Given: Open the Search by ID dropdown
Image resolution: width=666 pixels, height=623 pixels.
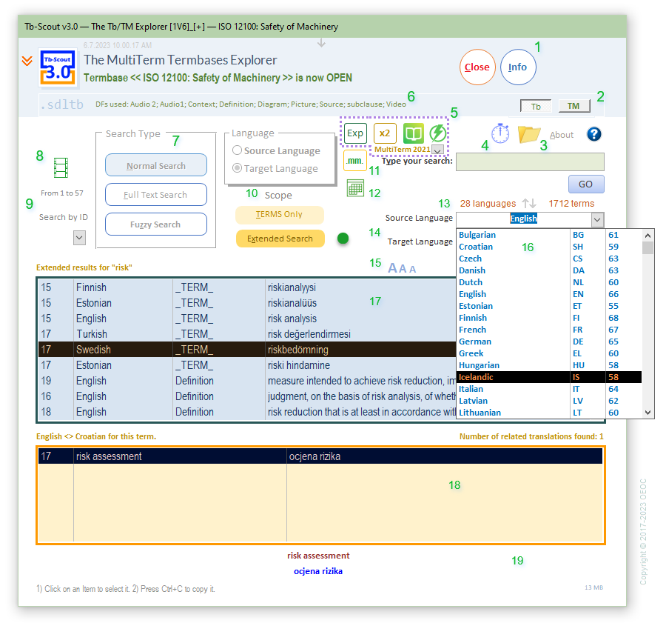Looking at the screenshot, I should point(79,238).
